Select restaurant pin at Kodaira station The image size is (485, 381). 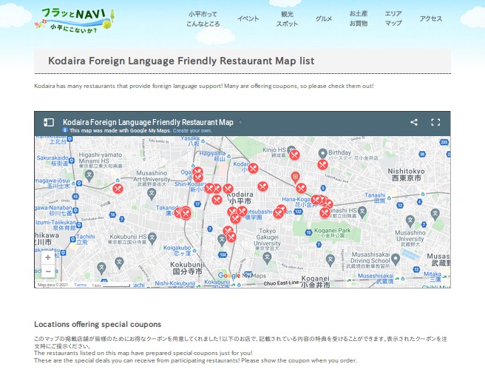click(253, 168)
